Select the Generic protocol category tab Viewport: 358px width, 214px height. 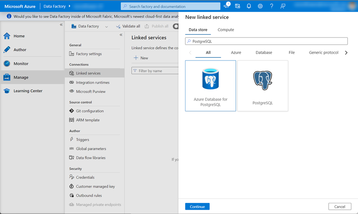(324, 52)
